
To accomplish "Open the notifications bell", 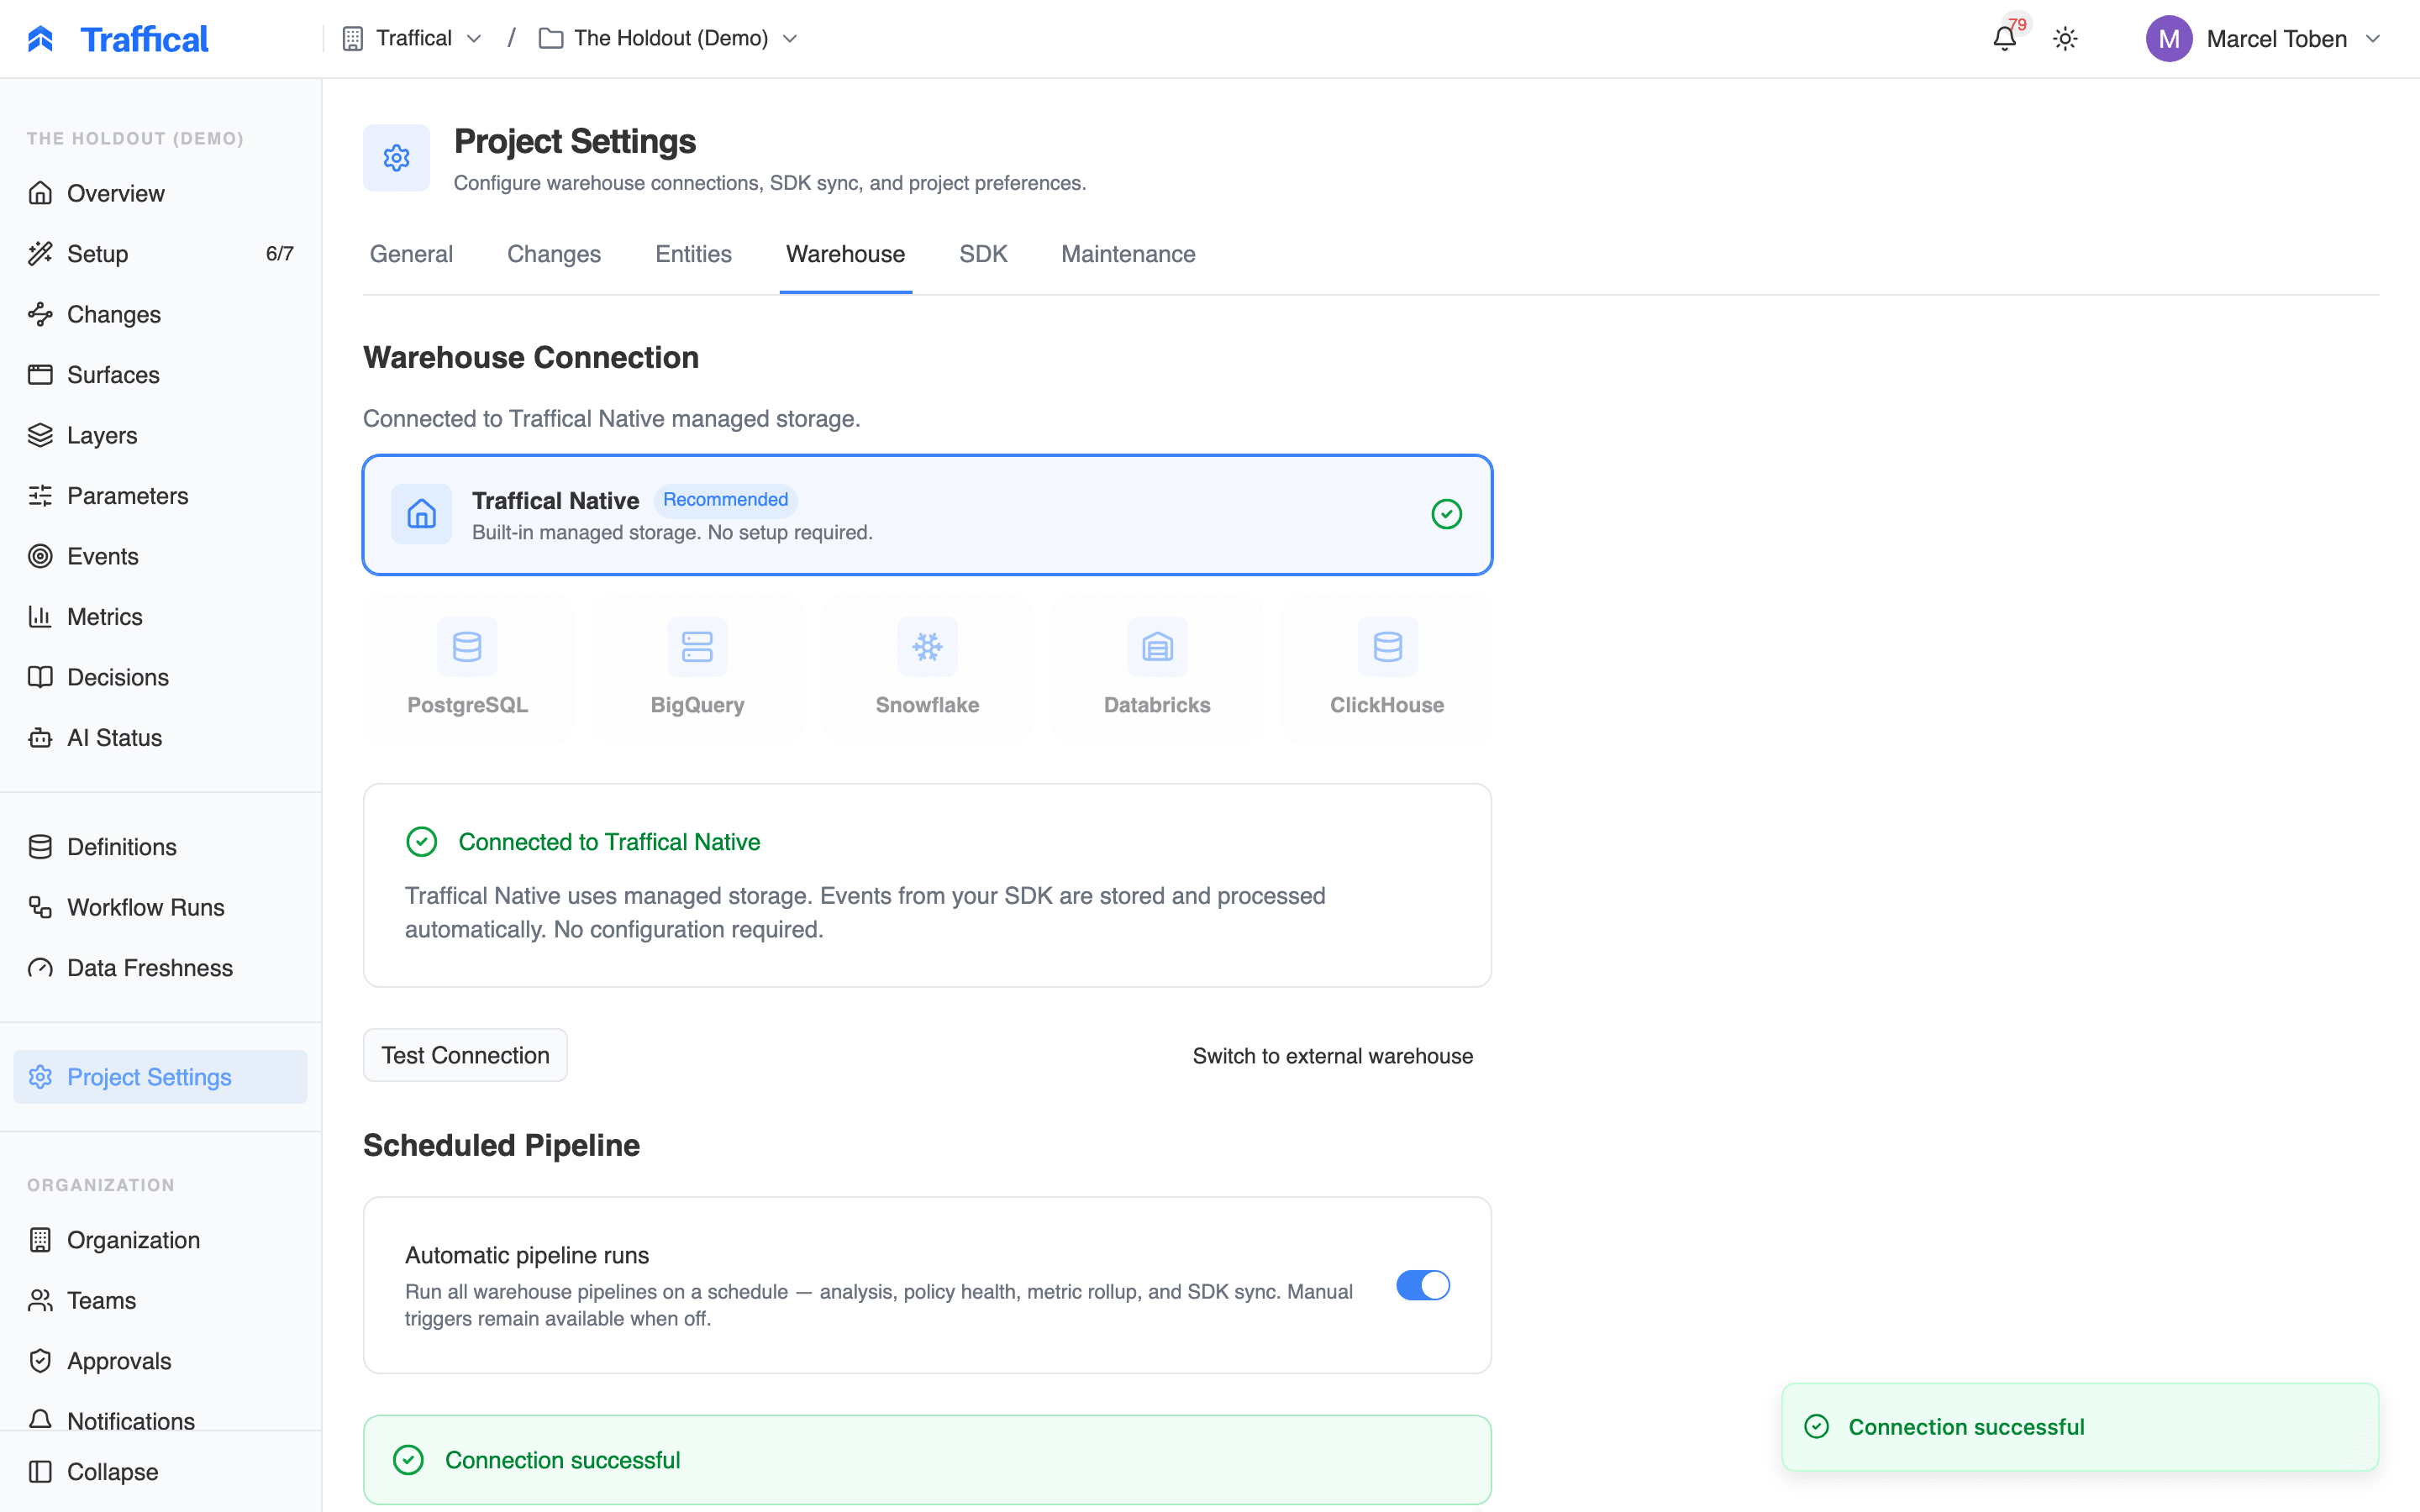I will pos(2004,39).
